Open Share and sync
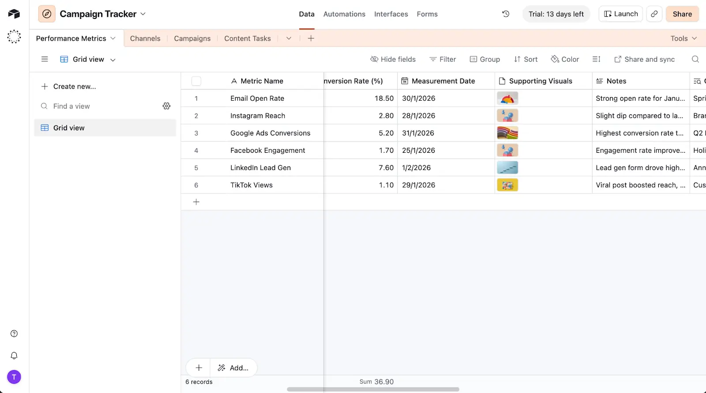 click(x=644, y=59)
